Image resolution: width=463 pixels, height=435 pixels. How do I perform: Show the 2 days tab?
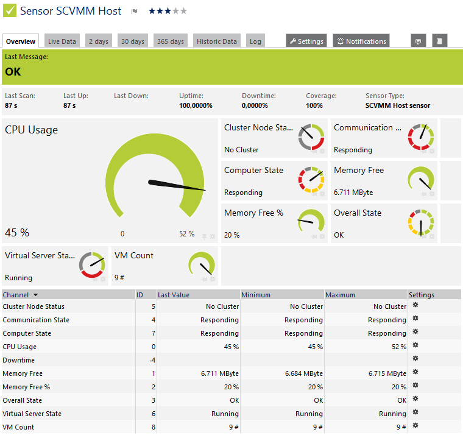click(x=99, y=41)
